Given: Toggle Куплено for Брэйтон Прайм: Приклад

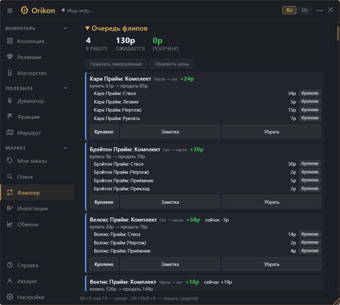Looking at the screenshot, I should point(310,188).
